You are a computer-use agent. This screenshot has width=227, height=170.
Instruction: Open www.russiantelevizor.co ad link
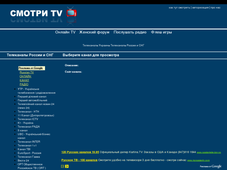[209, 152]
